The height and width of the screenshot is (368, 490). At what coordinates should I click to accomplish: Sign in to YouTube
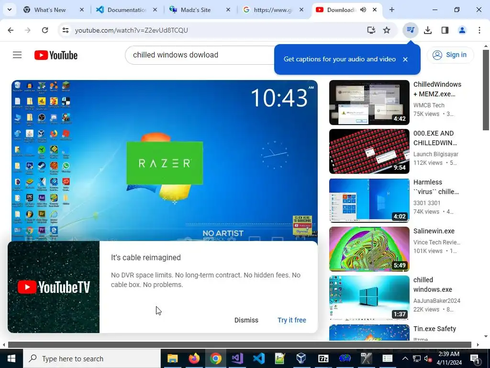(450, 55)
